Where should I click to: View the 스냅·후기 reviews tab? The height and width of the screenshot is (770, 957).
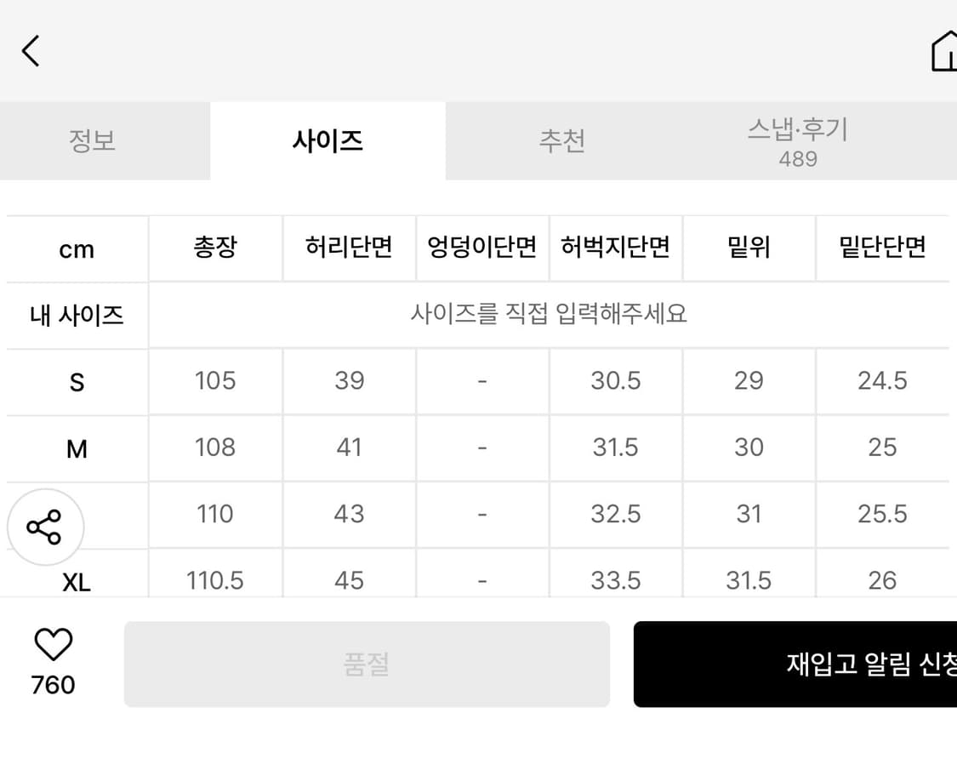797,130
